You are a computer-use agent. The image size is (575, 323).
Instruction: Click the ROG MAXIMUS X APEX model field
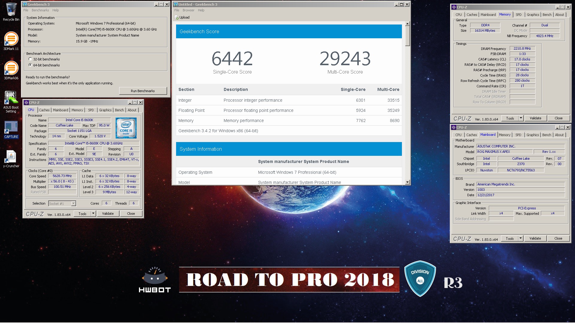click(505, 152)
